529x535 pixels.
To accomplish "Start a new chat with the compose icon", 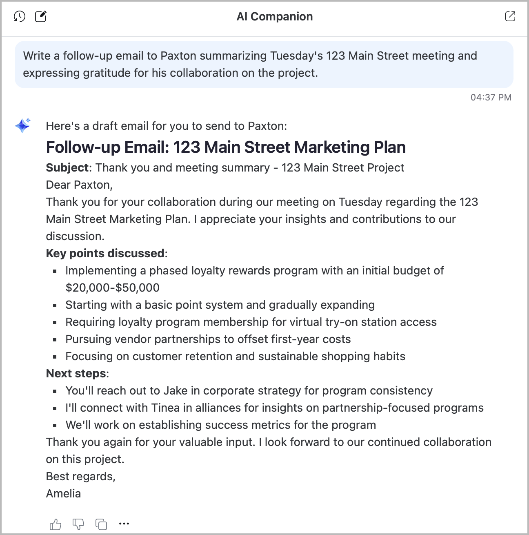I will tap(40, 16).
